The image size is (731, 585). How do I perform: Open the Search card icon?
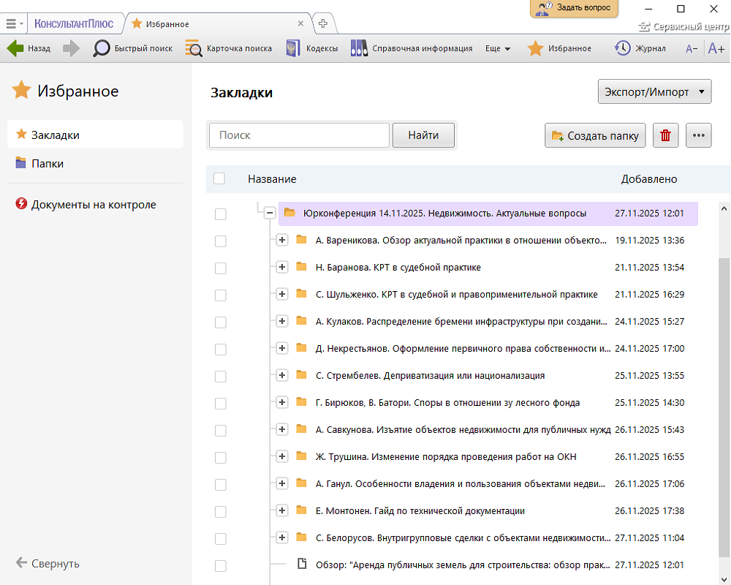[x=194, y=48]
